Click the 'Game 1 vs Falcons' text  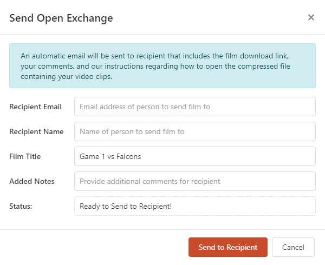coord(110,156)
